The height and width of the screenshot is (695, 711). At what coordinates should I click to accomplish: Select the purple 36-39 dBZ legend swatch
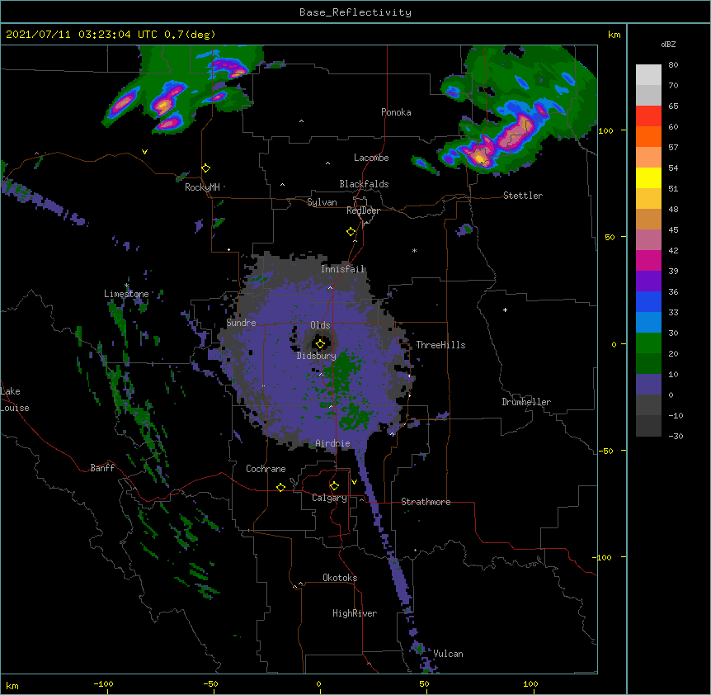coord(648,281)
